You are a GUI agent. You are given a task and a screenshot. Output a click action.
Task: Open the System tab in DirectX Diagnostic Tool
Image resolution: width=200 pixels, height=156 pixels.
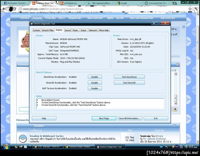[36, 30]
